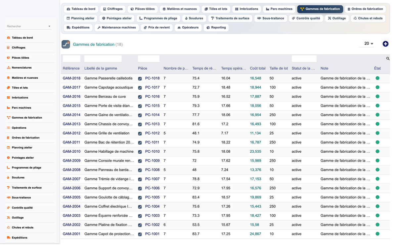
Task: Click the Pièce filter input field
Action: pos(149,59)
